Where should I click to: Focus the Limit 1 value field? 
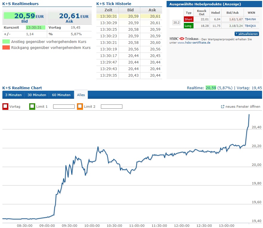point(64,107)
